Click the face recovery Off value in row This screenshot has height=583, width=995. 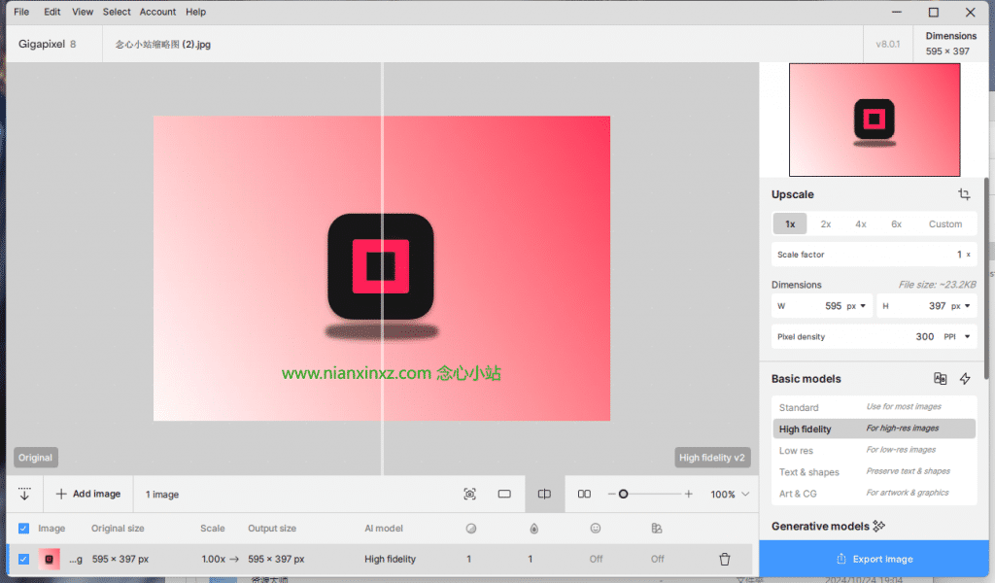tap(596, 559)
